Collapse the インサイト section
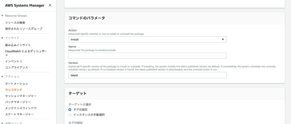The width and height of the screenshot is (291, 124). pyautogui.click(x=2, y=38)
